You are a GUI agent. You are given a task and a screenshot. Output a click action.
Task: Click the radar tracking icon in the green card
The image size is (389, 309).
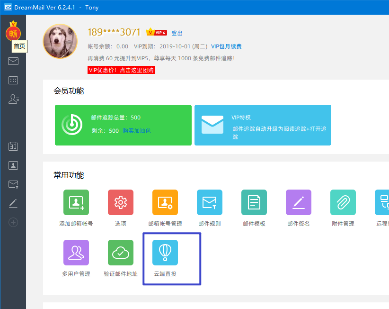(x=72, y=125)
